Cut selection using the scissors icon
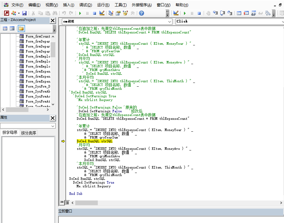284x223 pixels. (x=33, y=13)
